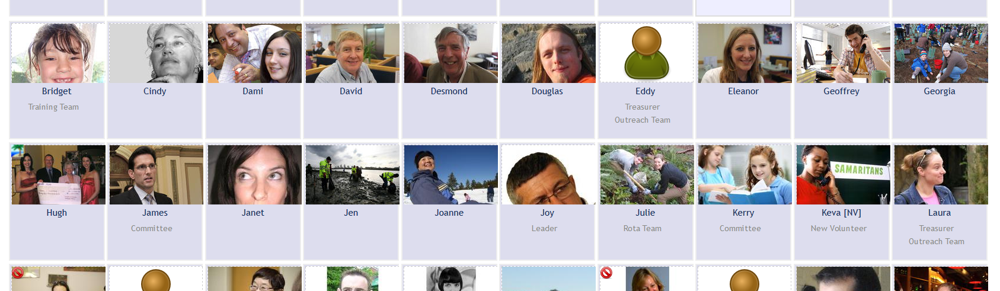Screen dimensions: 1000x291
Task: Open the Dami name link
Action: click(253, 91)
